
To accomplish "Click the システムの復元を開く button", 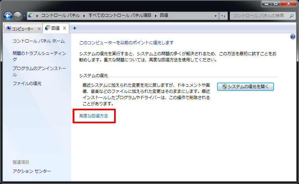I will coord(245,87).
